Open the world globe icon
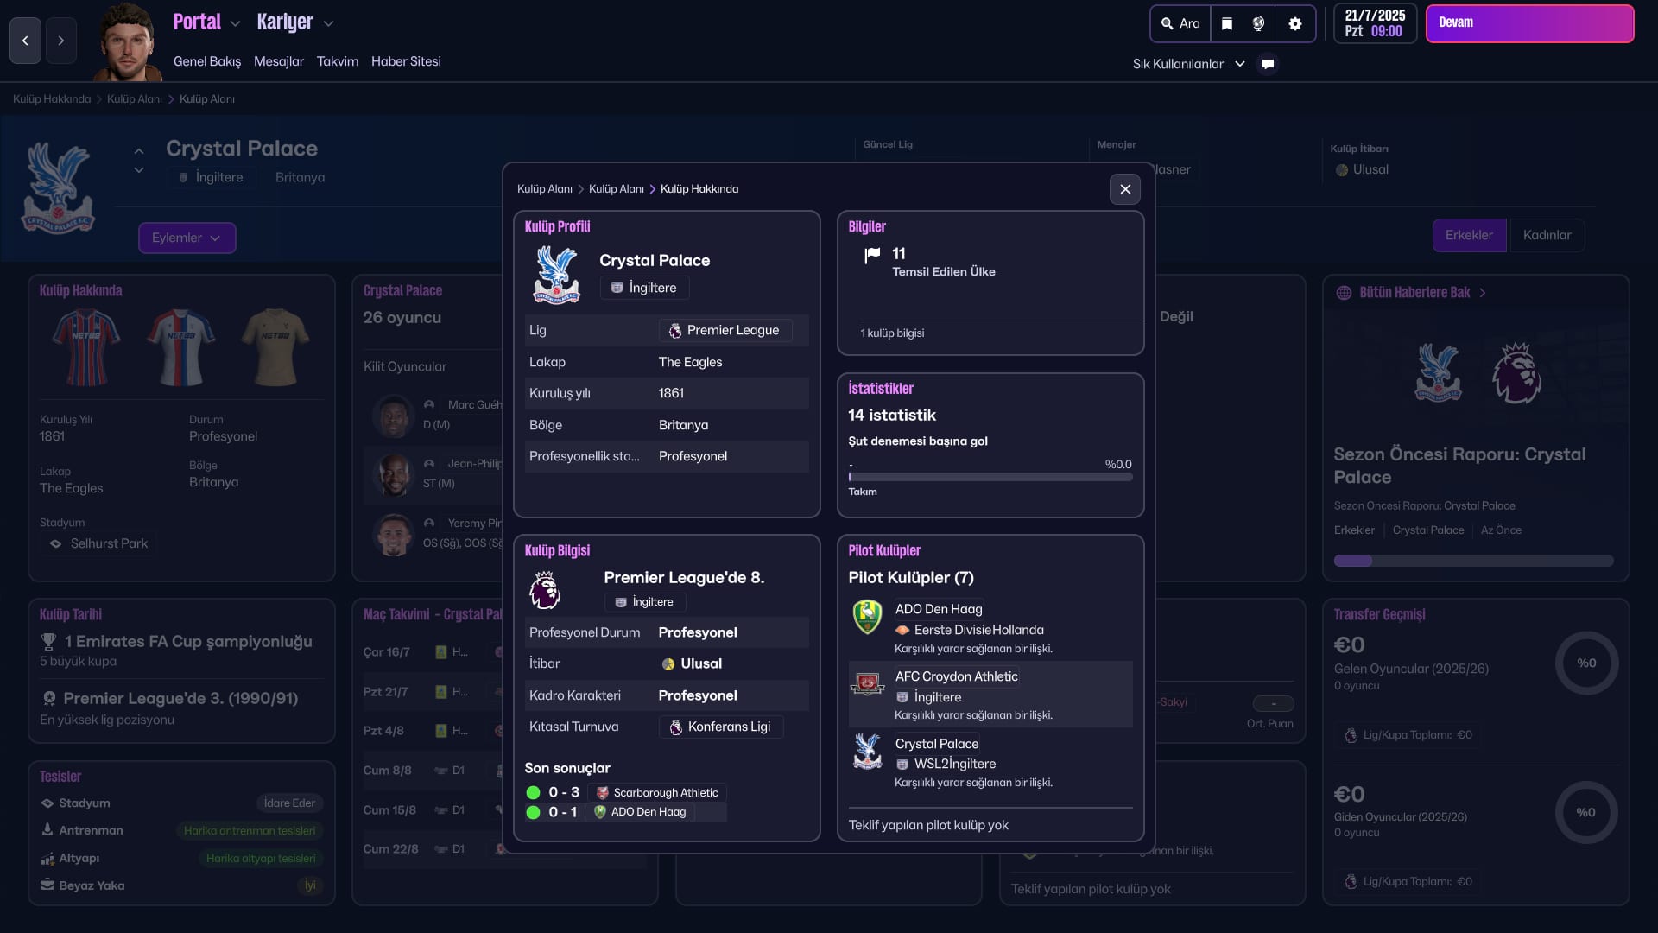Screen dimensions: 1658x933 point(1258,24)
